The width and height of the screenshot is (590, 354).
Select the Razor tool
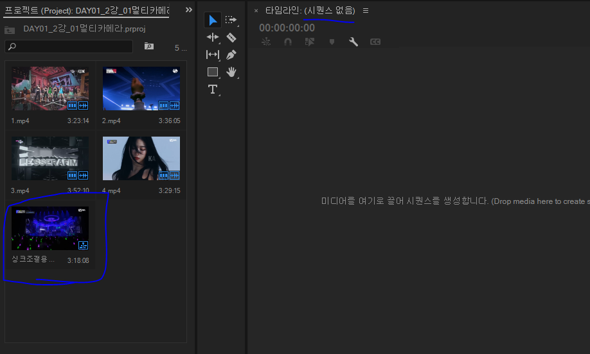(231, 37)
